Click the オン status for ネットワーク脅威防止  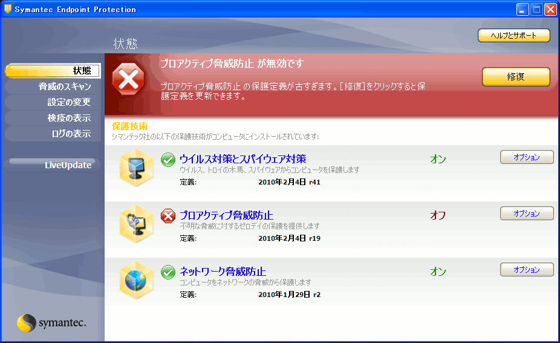click(x=438, y=272)
